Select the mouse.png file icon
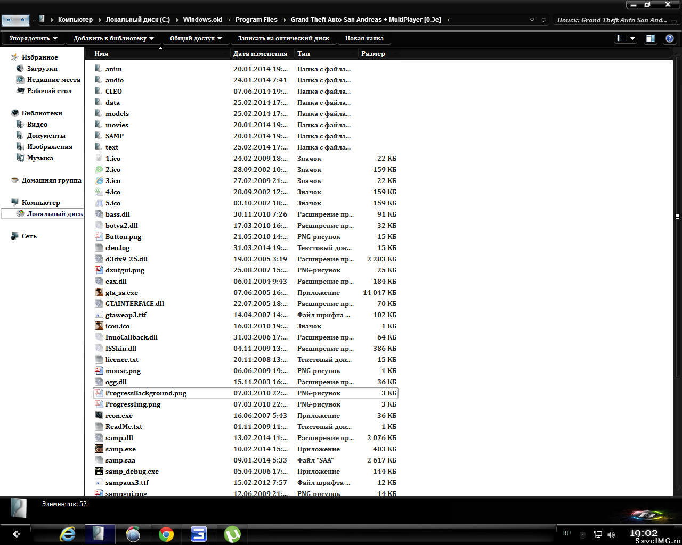Image resolution: width=682 pixels, height=545 pixels. 99,370
